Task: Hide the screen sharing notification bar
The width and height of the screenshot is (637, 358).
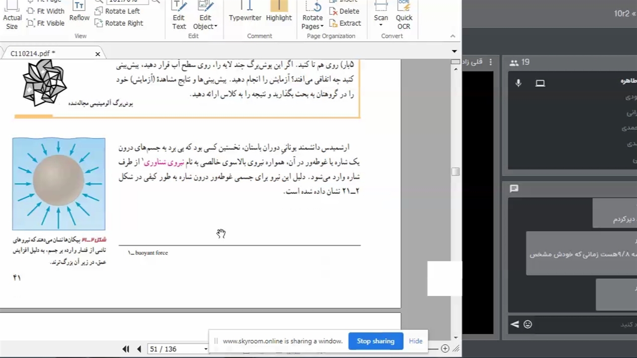Action: (x=416, y=341)
